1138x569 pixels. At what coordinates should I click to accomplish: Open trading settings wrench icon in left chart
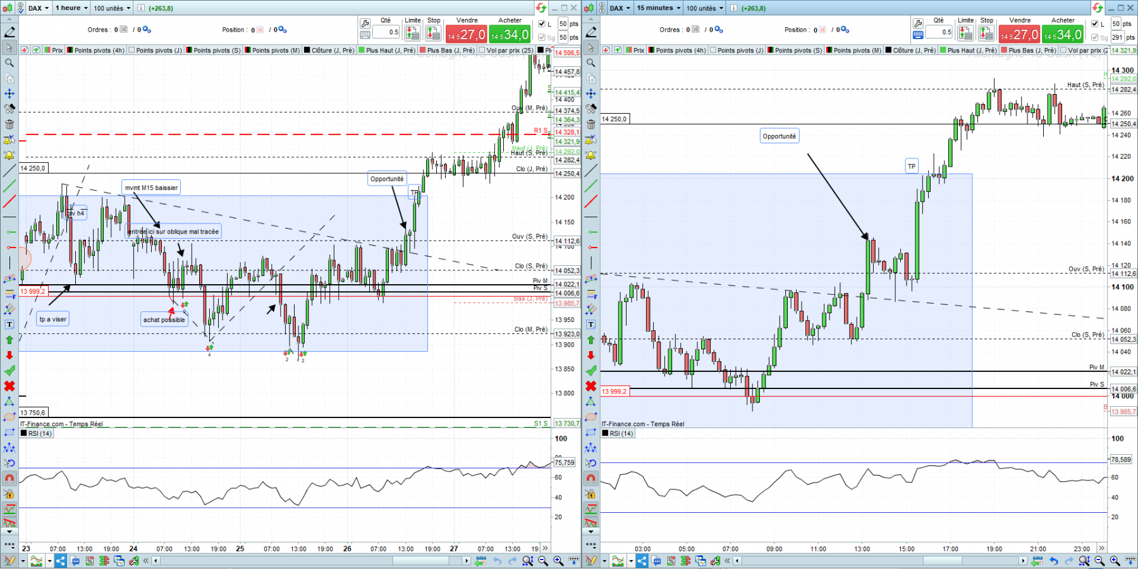(x=365, y=23)
